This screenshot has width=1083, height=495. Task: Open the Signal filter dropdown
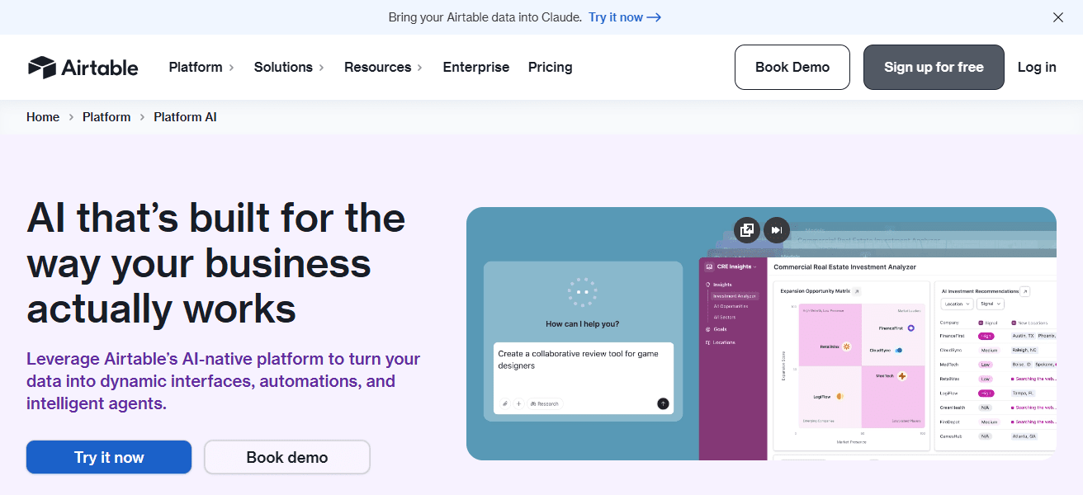coord(991,304)
